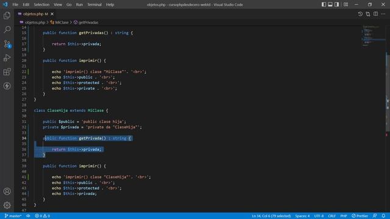
Task: Open the Help menu
Action: (110, 4)
